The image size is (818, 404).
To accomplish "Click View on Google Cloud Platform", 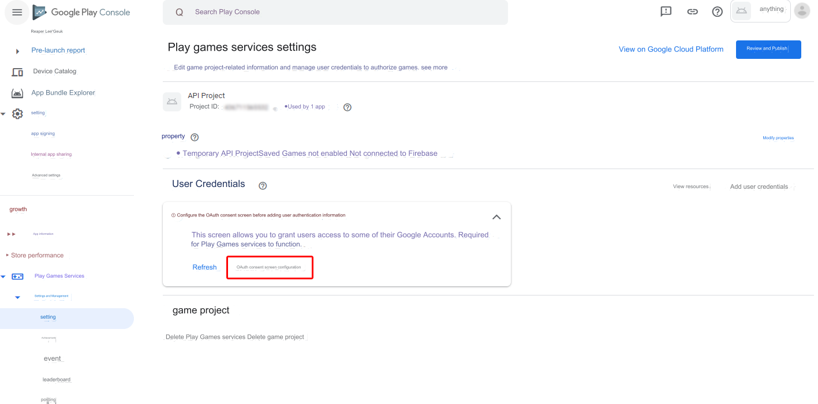I will click(671, 49).
